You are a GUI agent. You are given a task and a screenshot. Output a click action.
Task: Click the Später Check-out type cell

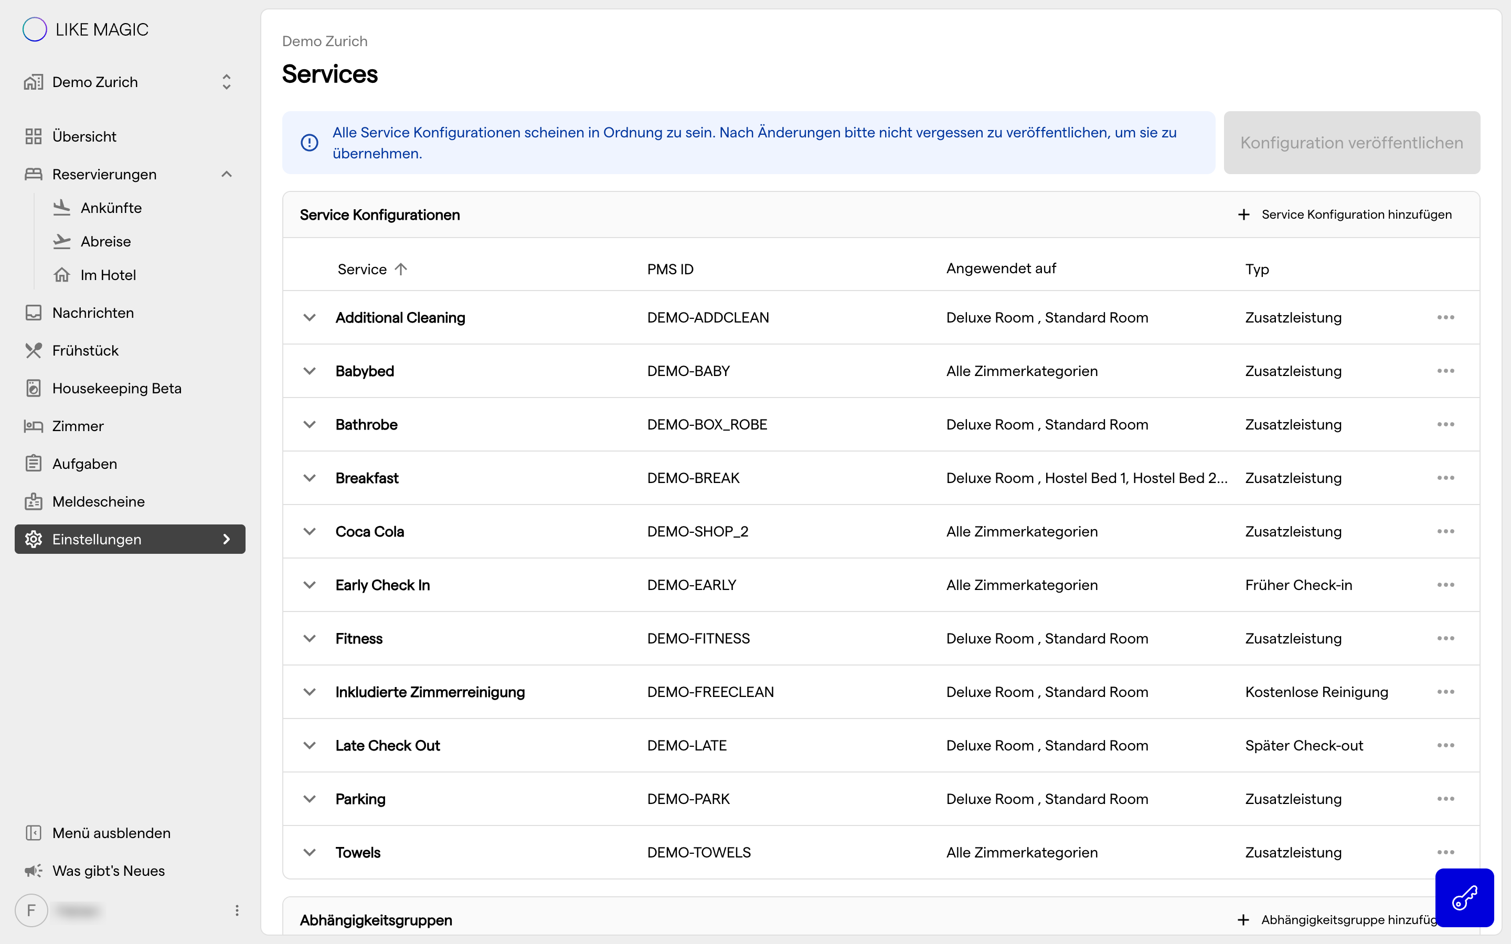1304,745
